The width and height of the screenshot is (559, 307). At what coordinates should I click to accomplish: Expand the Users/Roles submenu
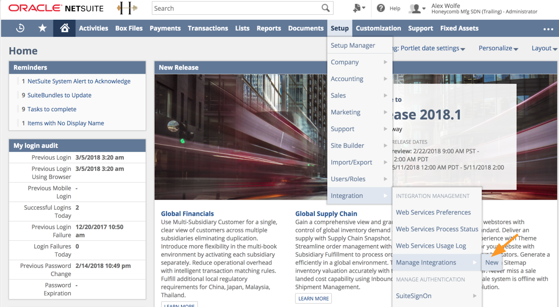[360, 179]
